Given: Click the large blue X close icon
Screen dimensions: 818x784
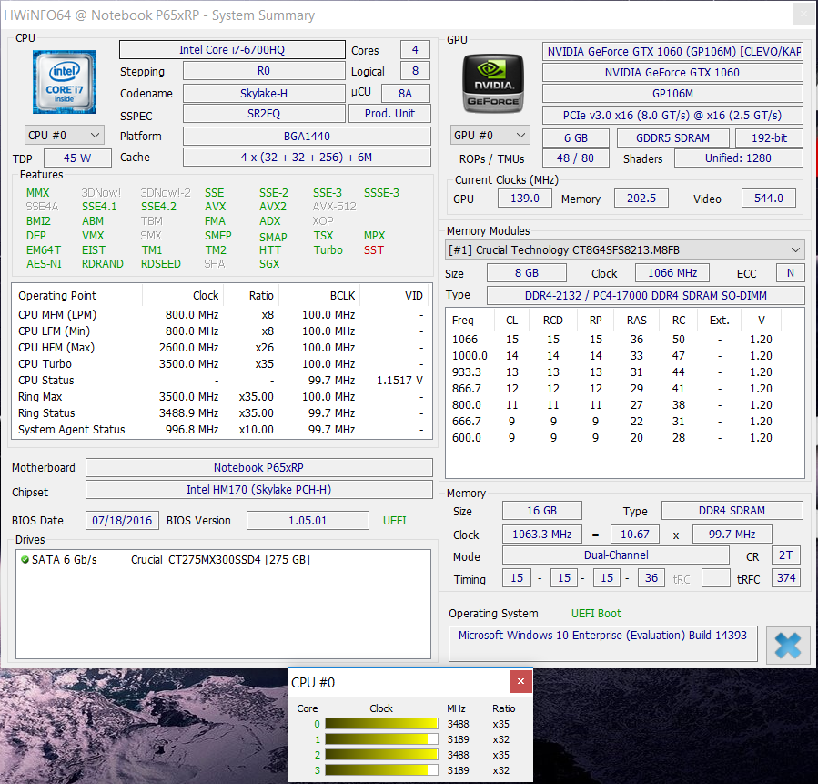Looking at the screenshot, I should (788, 645).
